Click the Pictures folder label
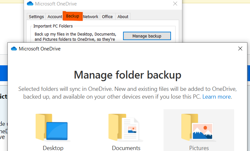Screen dimensions: 250x151 199,148
